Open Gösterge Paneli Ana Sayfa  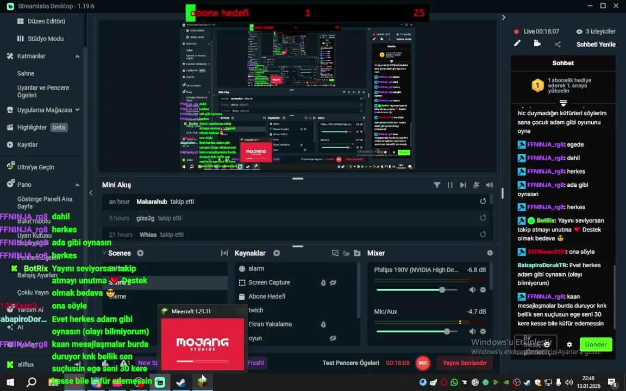[x=45, y=203]
